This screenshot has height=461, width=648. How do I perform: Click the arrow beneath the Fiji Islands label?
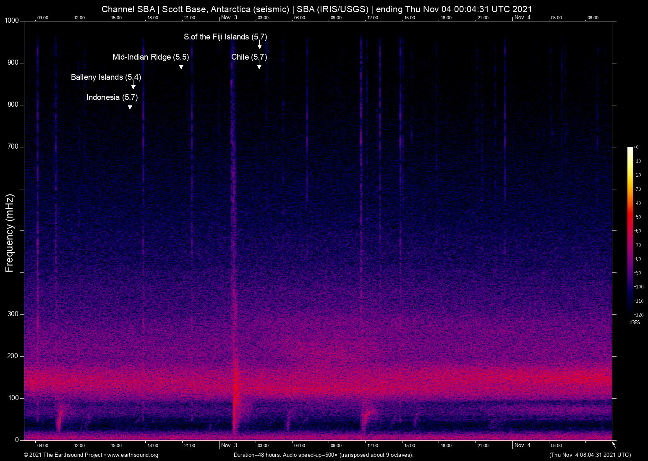point(259,45)
